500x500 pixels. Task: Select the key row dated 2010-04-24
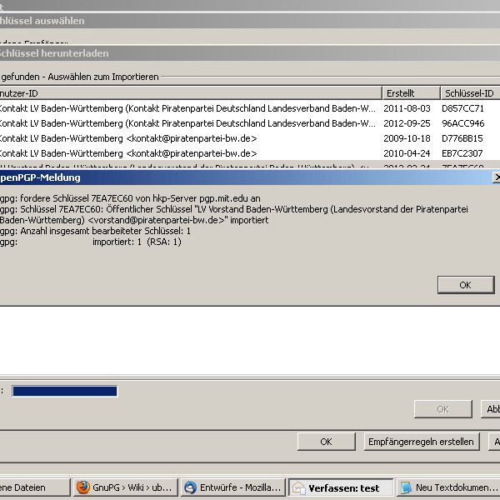[x=250, y=153]
